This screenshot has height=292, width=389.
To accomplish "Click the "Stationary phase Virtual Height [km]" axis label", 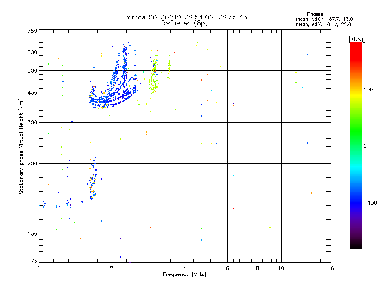I will pos(21,146).
